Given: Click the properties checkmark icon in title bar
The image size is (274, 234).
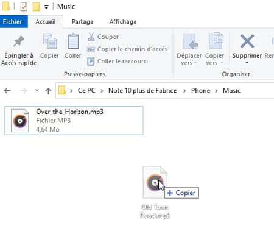Looking at the screenshot, I should tap(24, 7).
